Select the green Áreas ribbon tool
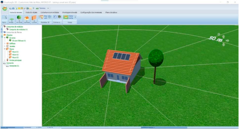 click(12, 19)
